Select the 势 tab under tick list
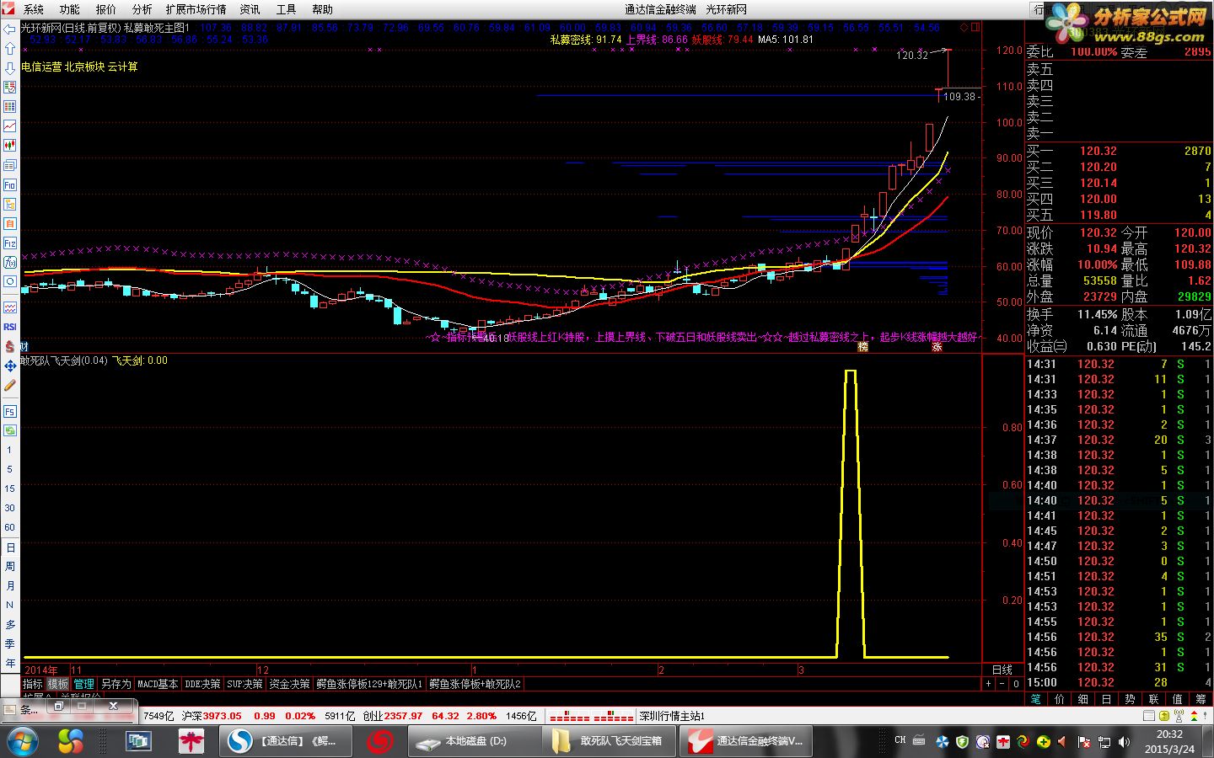The image size is (1214, 758). 1131,699
